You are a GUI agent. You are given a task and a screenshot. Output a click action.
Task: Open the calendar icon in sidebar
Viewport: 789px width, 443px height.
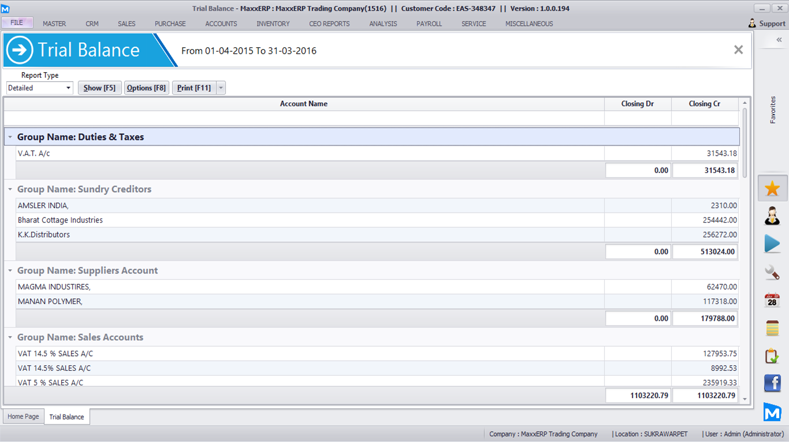[x=772, y=300]
